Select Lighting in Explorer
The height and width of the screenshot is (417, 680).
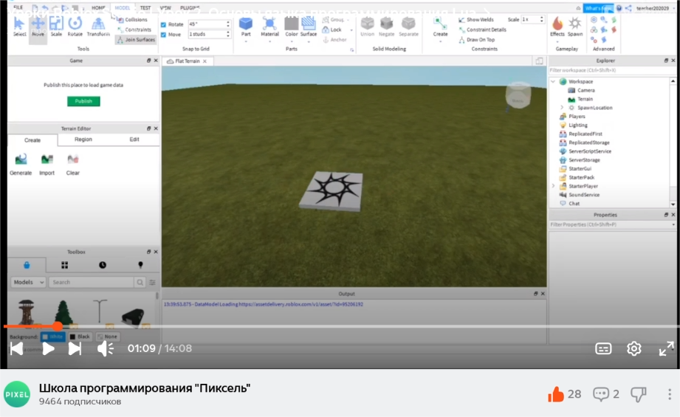577,125
